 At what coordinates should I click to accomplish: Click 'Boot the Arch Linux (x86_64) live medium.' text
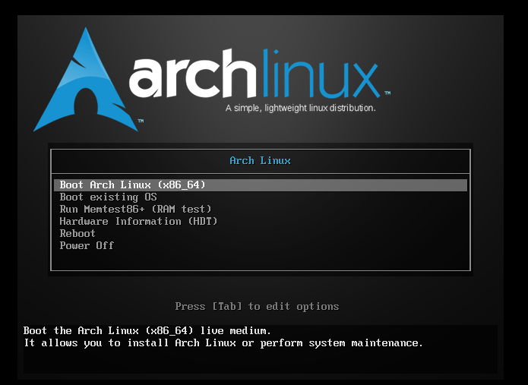pyautogui.click(x=147, y=331)
